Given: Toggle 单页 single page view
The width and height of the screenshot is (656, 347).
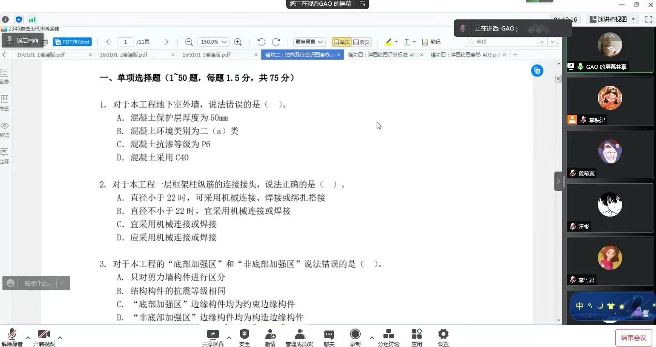Looking at the screenshot, I should tap(341, 42).
